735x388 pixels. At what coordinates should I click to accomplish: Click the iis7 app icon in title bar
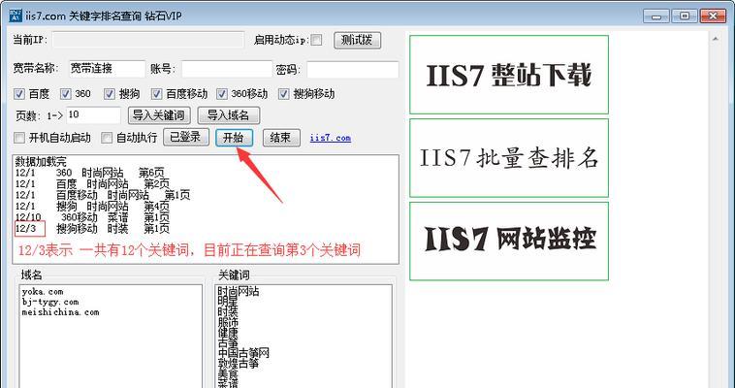[16, 16]
